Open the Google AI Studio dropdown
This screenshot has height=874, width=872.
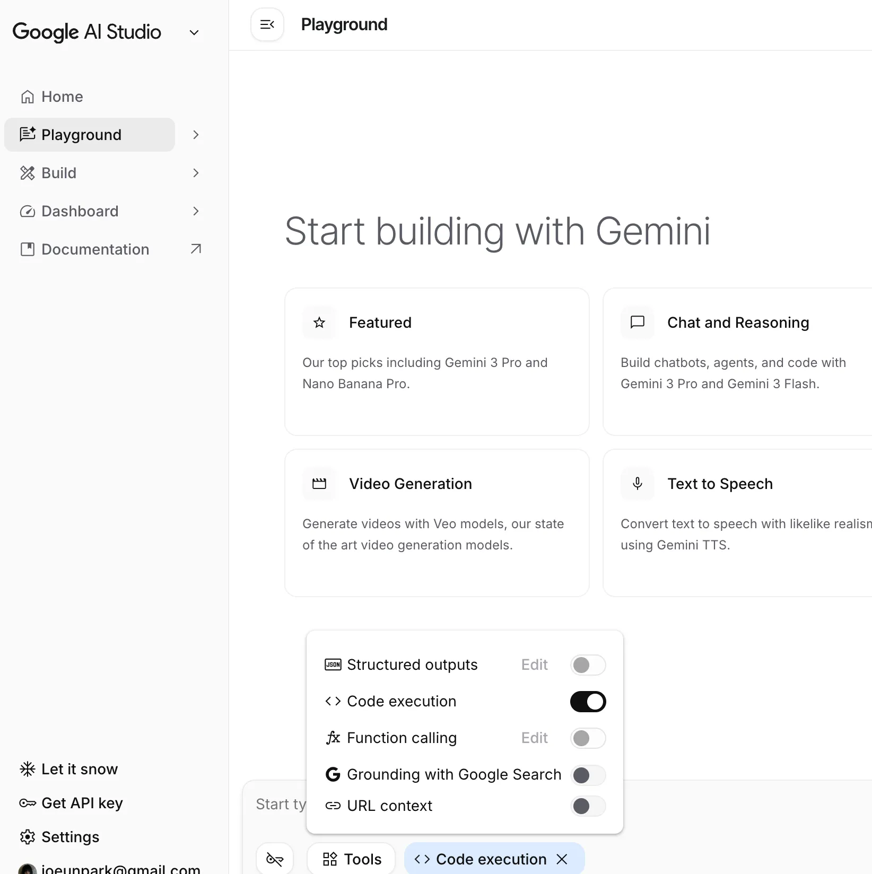[x=194, y=33]
